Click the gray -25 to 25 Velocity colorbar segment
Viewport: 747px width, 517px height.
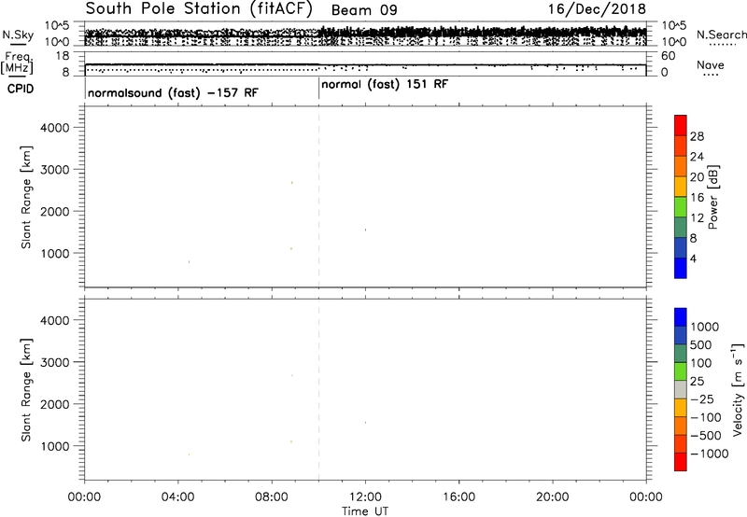pos(681,389)
